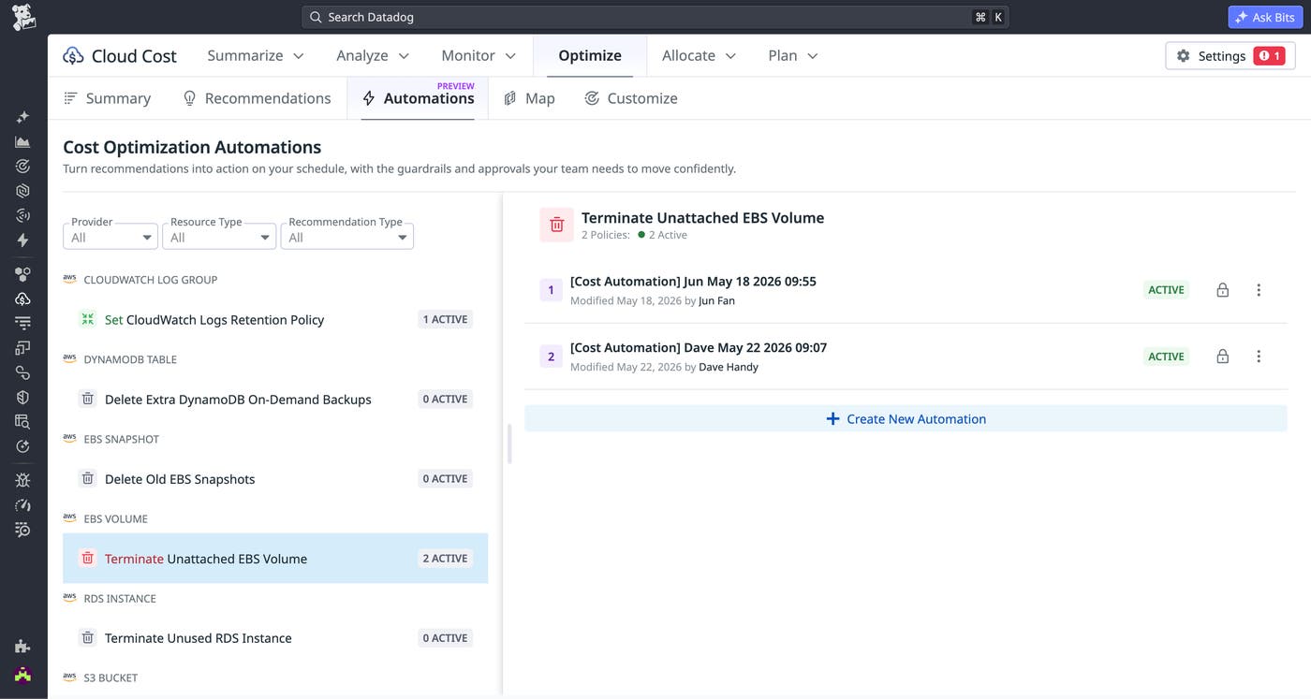Open three-dot menu for Dave's automation
1311x699 pixels.
(x=1259, y=357)
